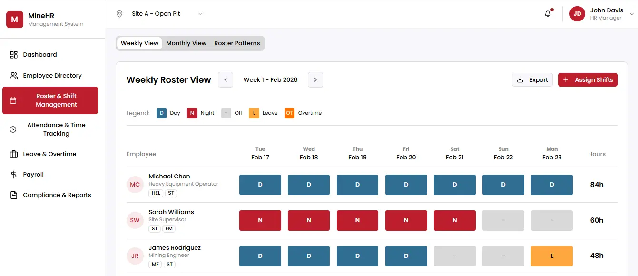Open Employee Directory in the sidebar
This screenshot has height=276, width=638.
pyautogui.click(x=52, y=76)
